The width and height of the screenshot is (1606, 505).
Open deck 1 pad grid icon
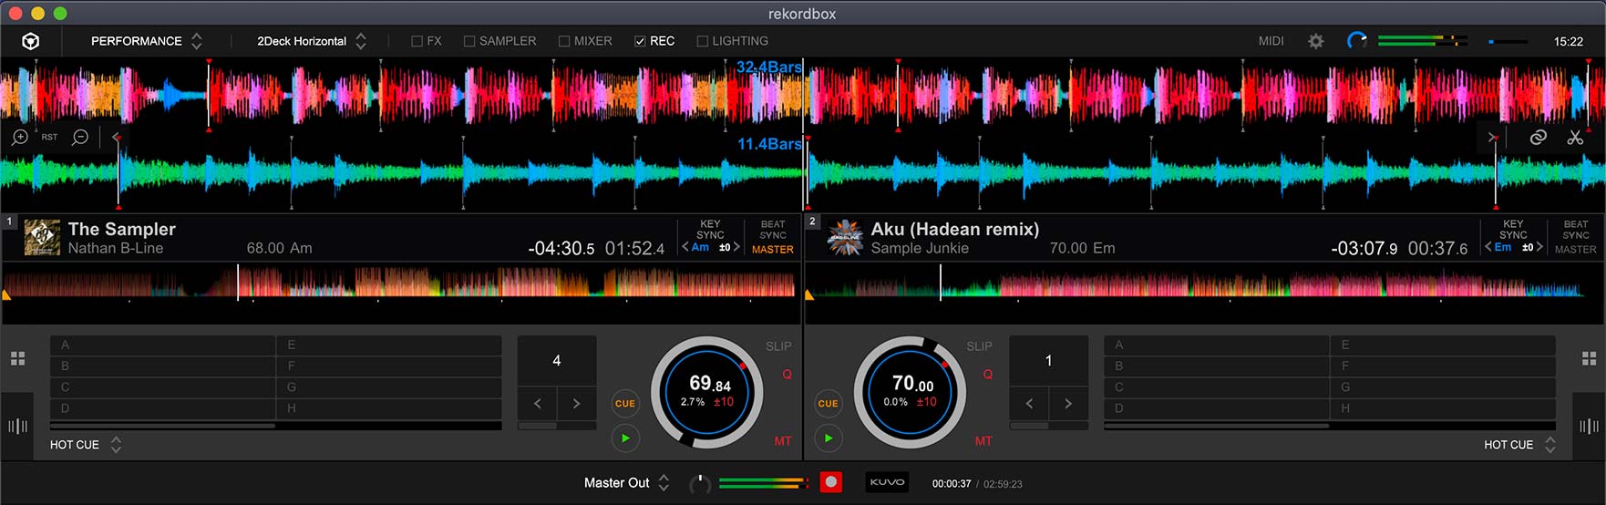(x=17, y=358)
